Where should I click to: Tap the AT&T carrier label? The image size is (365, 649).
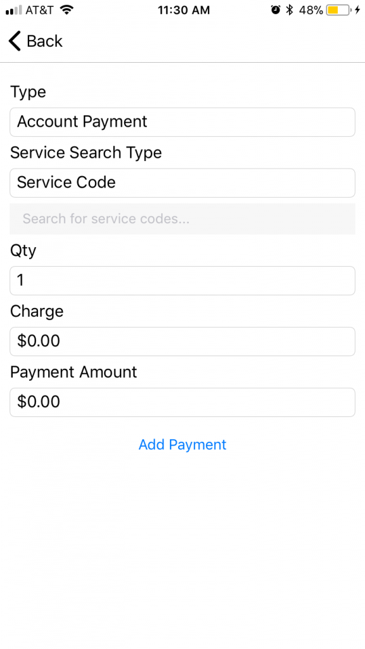[x=40, y=10]
